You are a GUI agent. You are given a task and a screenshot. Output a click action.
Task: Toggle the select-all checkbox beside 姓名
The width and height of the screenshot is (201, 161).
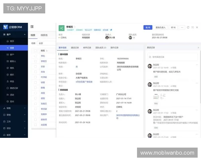pyautogui.click(x=36, y=51)
